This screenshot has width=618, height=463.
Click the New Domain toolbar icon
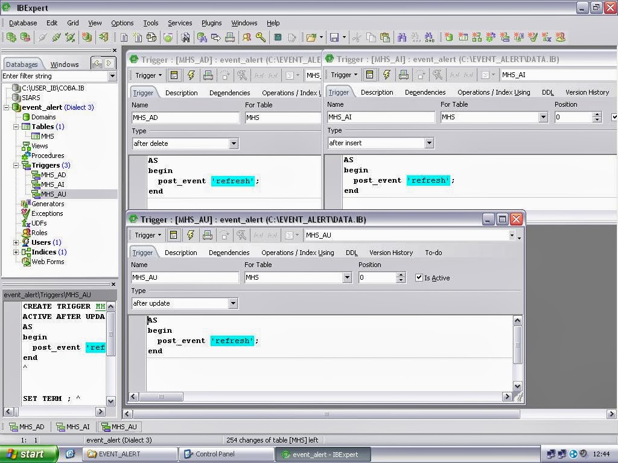click(x=448, y=37)
